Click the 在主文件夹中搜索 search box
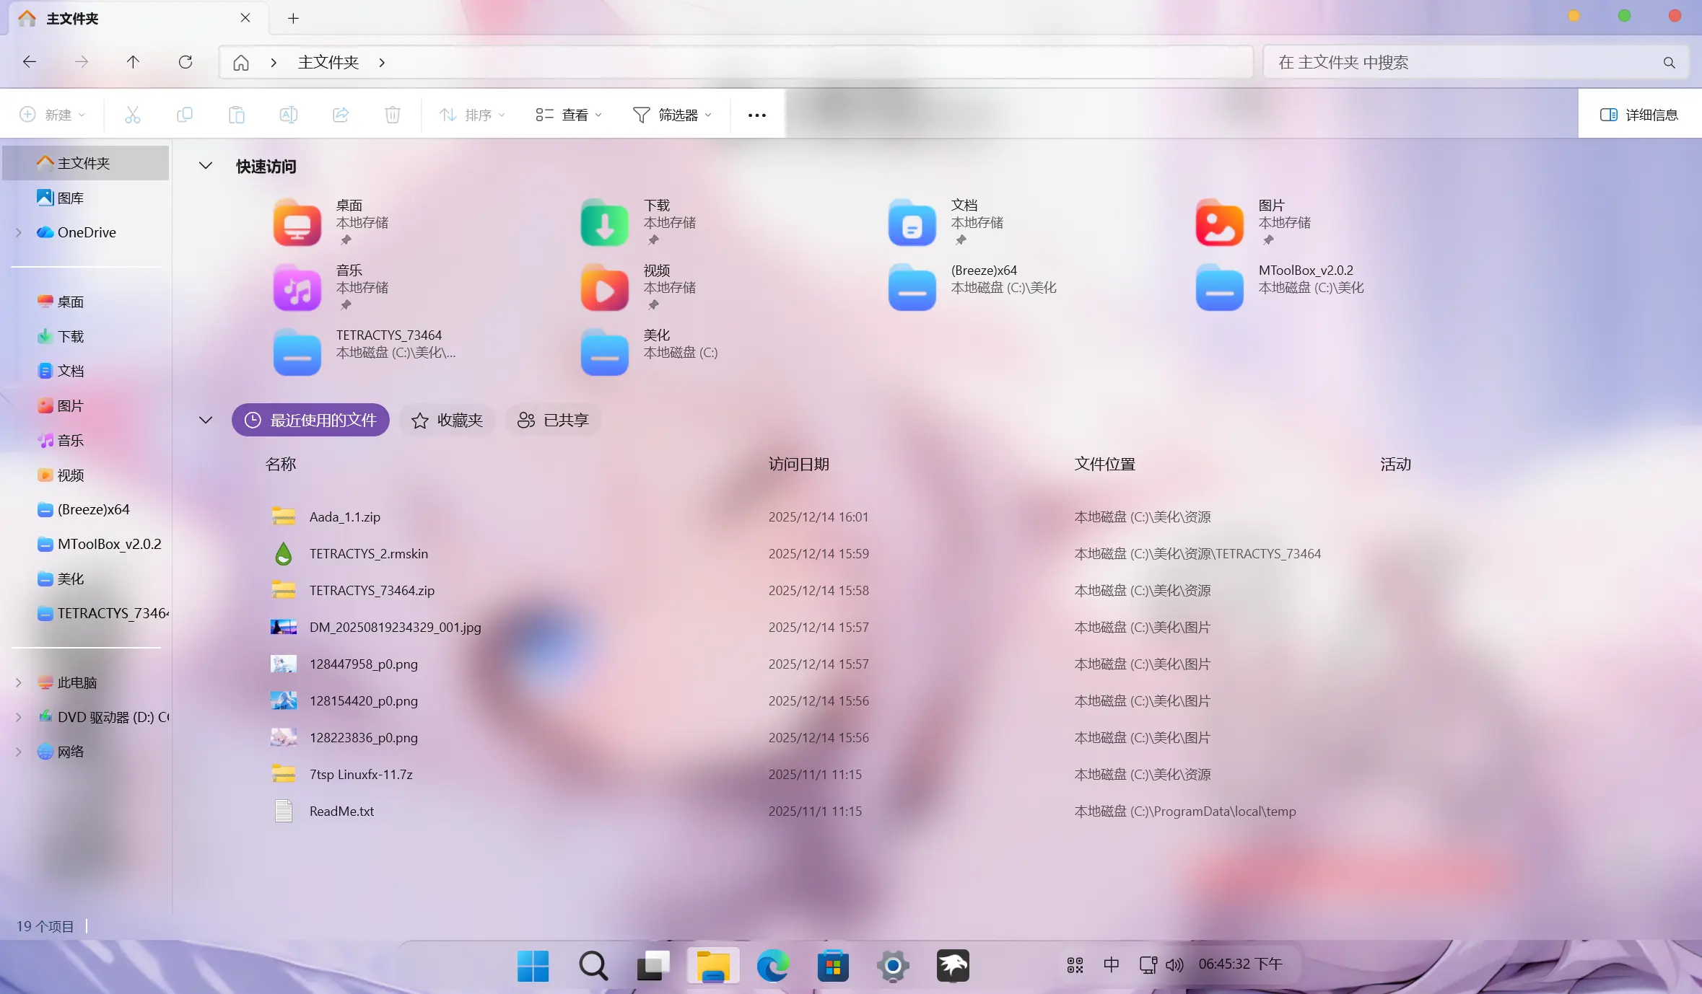The image size is (1702, 994). (x=1472, y=62)
